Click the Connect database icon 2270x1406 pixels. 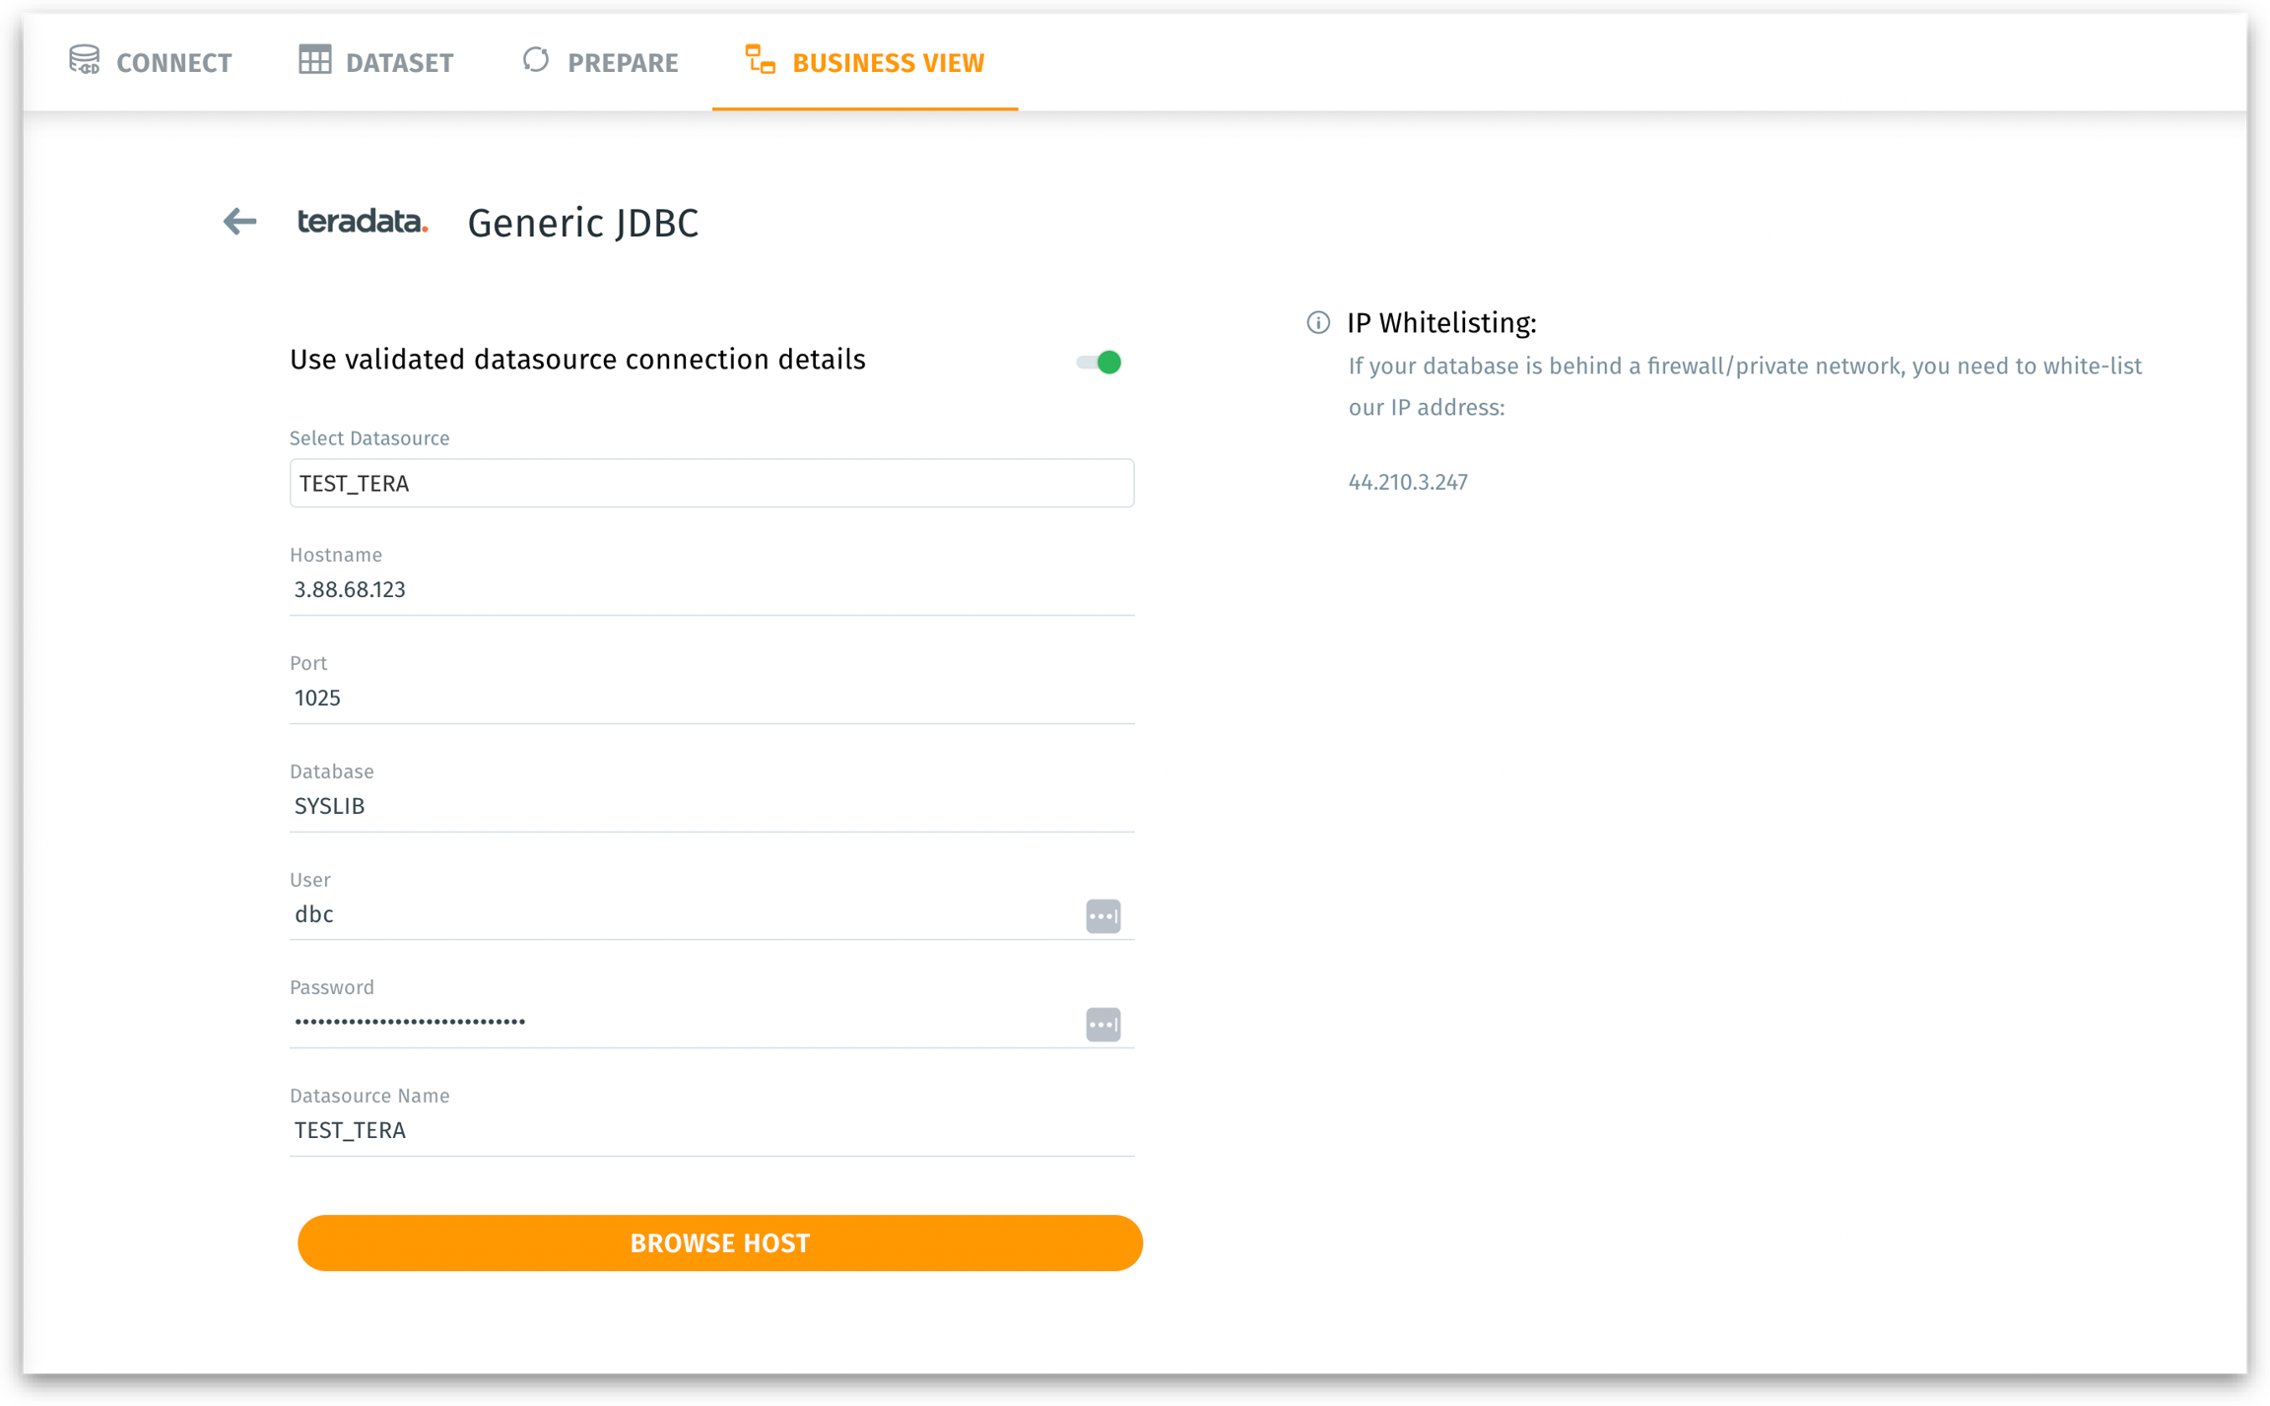(85, 60)
